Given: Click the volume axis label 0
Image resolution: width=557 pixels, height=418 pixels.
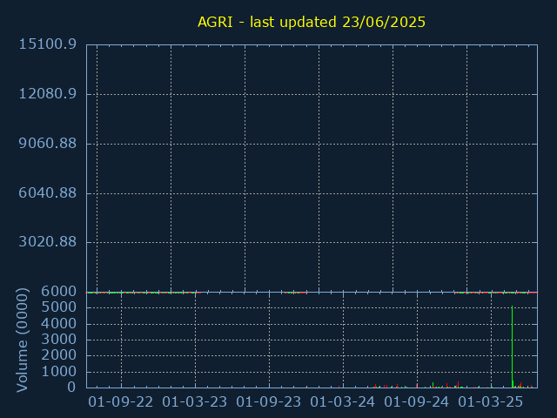Looking at the screenshot, I should pos(71,387).
